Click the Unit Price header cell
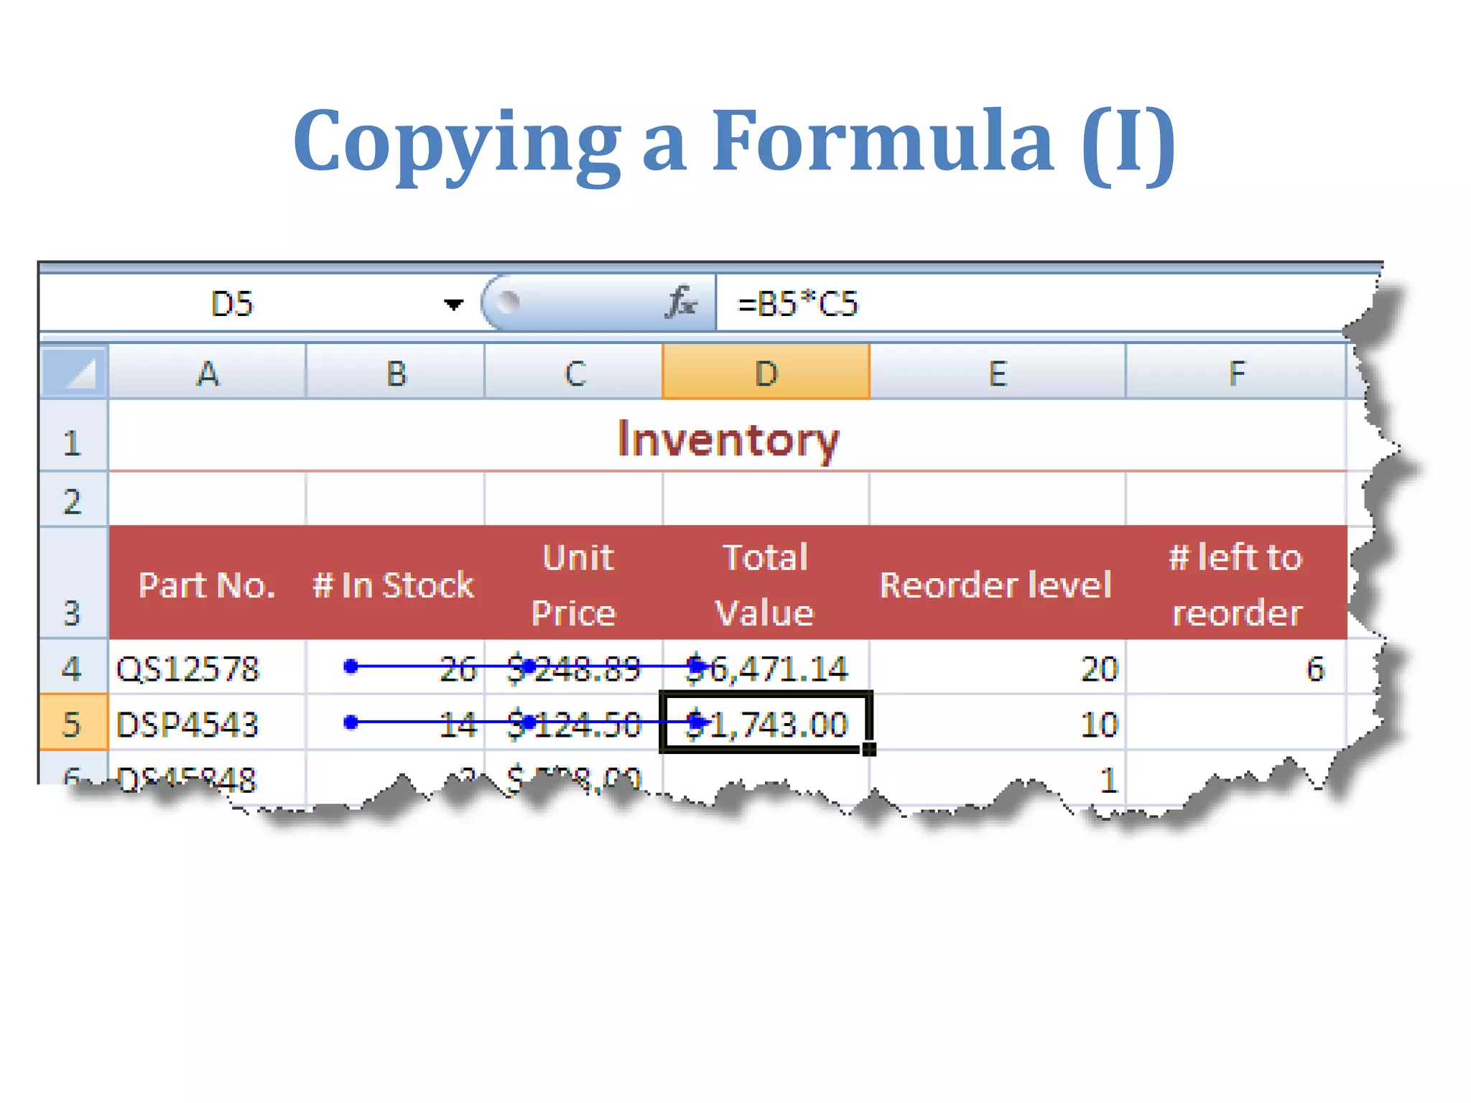The image size is (1471, 1103). point(574,583)
